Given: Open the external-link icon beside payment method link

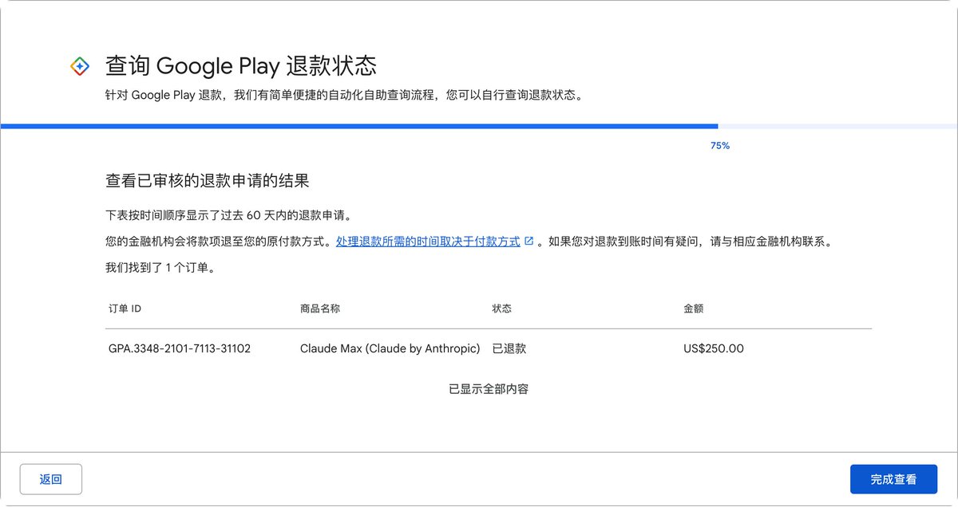Looking at the screenshot, I should tap(528, 242).
